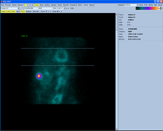
Task: Open the Hidden 01 patient dropdown
Action: pyautogui.click(x=18, y=8)
